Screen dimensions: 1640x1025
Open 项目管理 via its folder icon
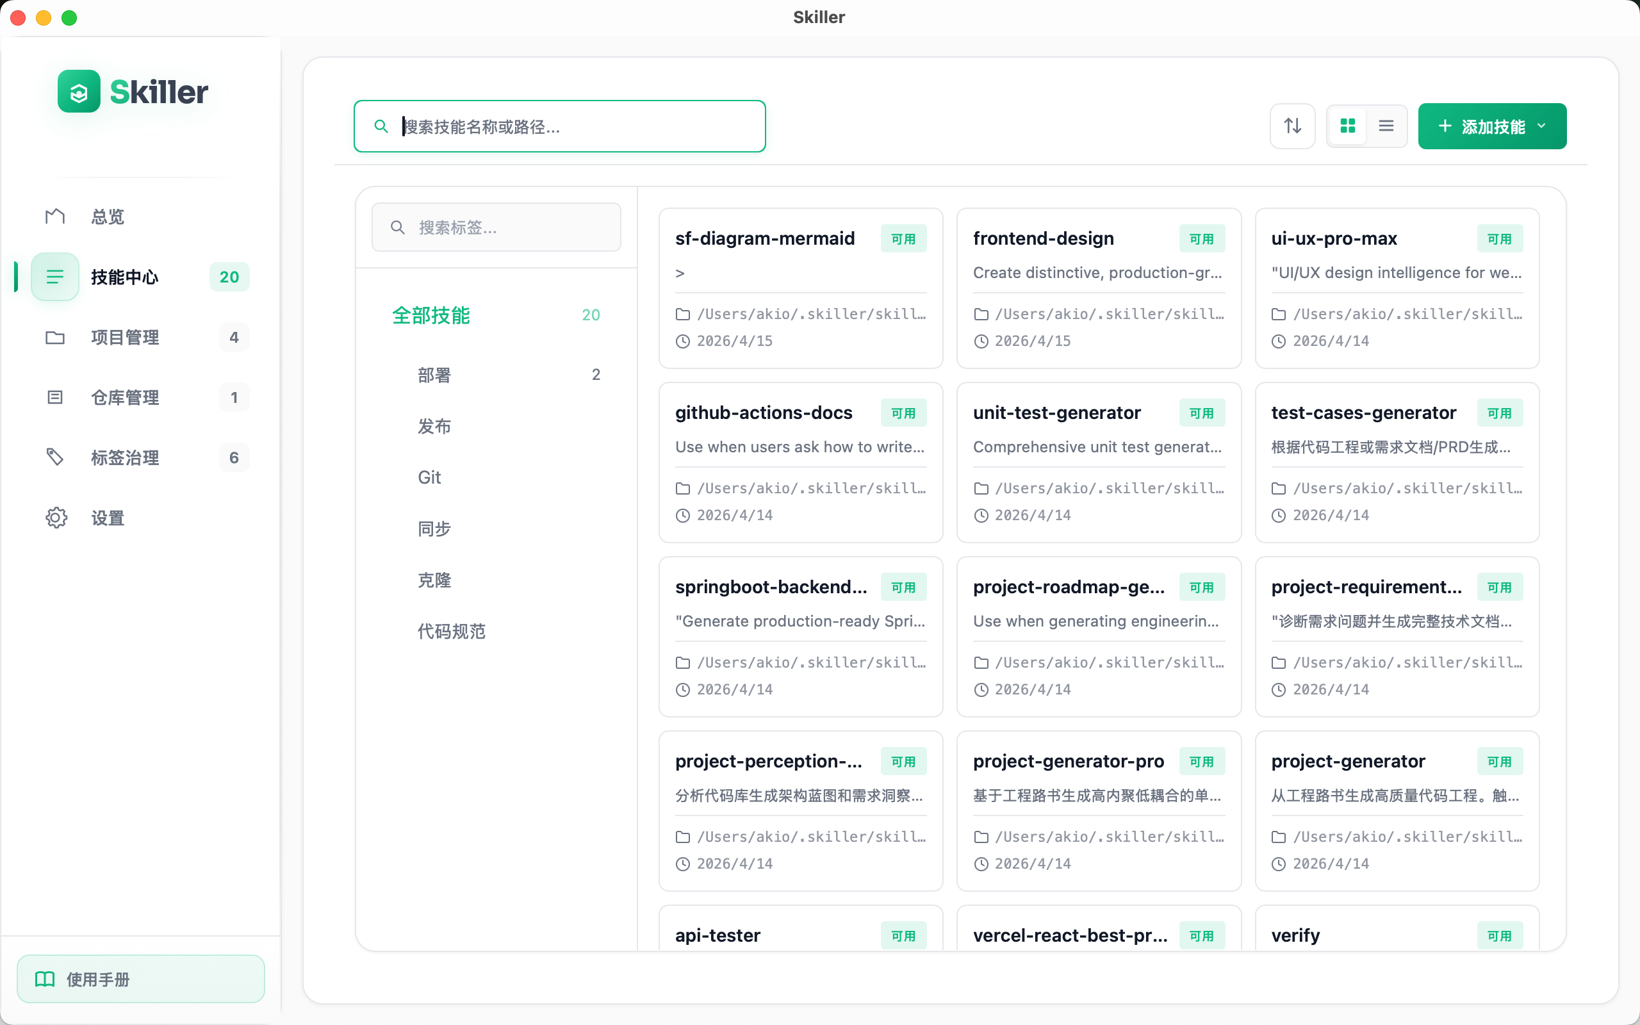pos(54,337)
